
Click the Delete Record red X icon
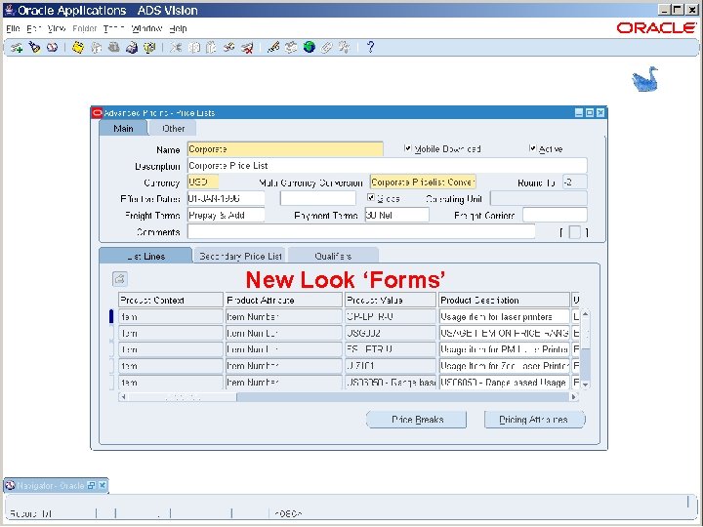pyautogui.click(x=247, y=47)
